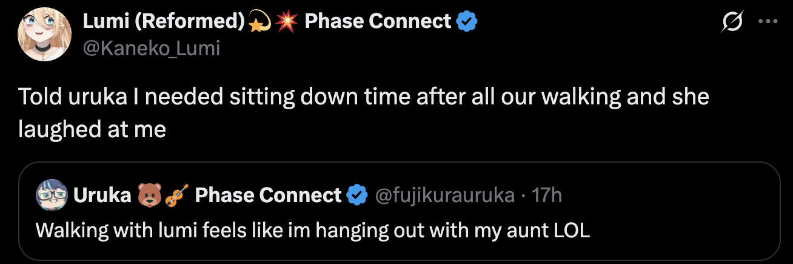Click the dizzy star emoji in Lumi's name
This screenshot has width=793, height=264.
pos(258,22)
